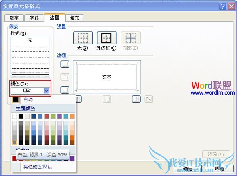Select highlighted 白色 背景1 深色50% gray swatch
This screenshot has height=176, width=237.
pos(15,143)
